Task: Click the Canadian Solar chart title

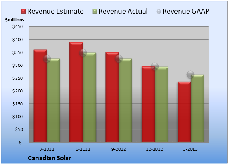Action: pos(50,158)
